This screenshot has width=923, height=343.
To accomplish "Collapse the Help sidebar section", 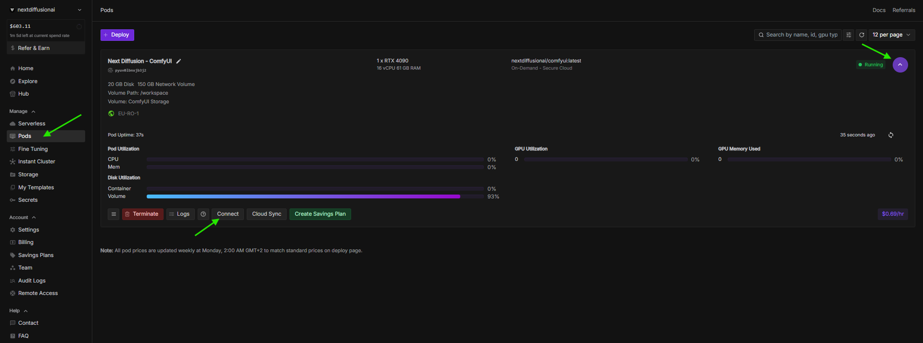I will pos(18,311).
